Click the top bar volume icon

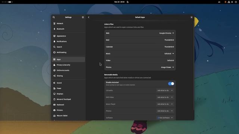232,2
